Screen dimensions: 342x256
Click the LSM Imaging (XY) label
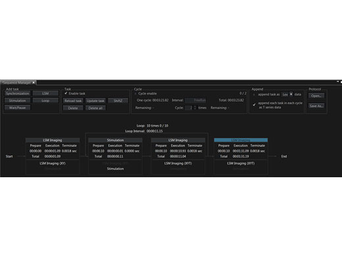point(53,163)
